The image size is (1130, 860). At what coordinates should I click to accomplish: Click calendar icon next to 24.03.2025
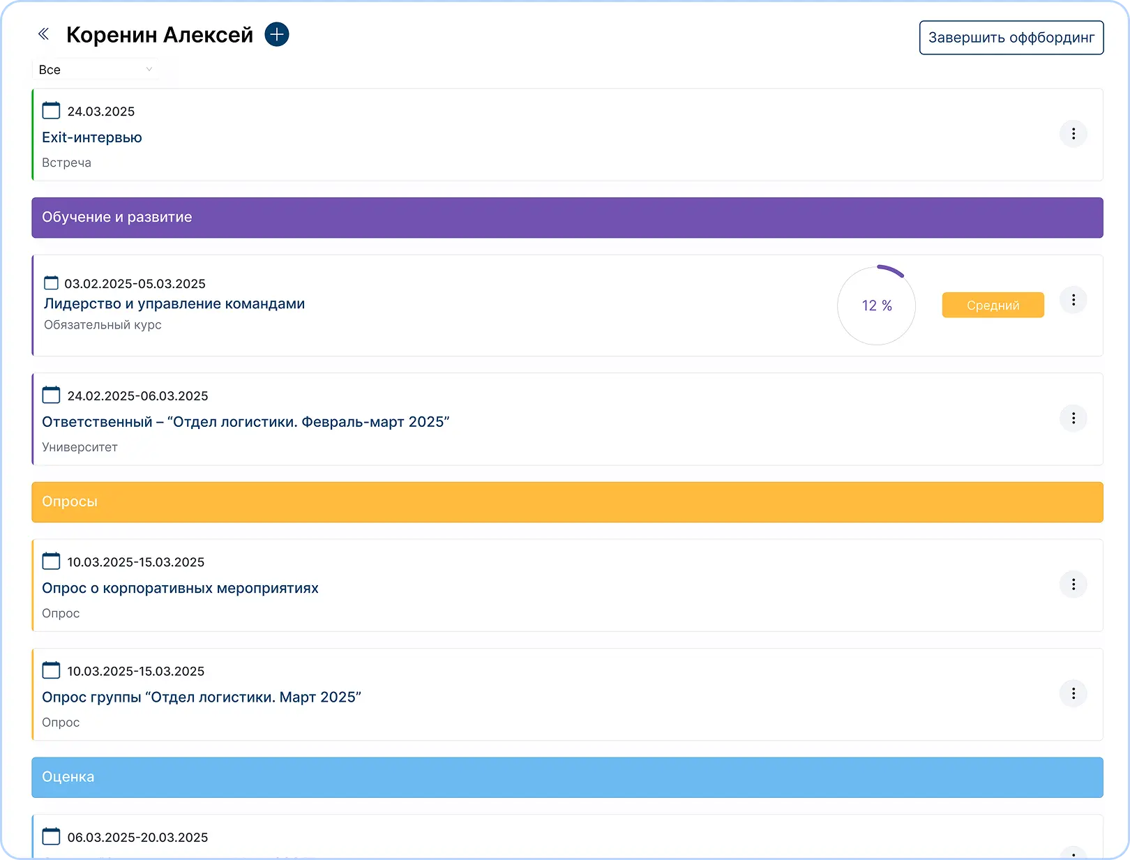[x=51, y=111]
